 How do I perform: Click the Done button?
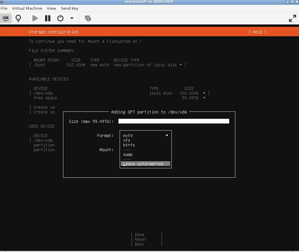click(146, 235)
